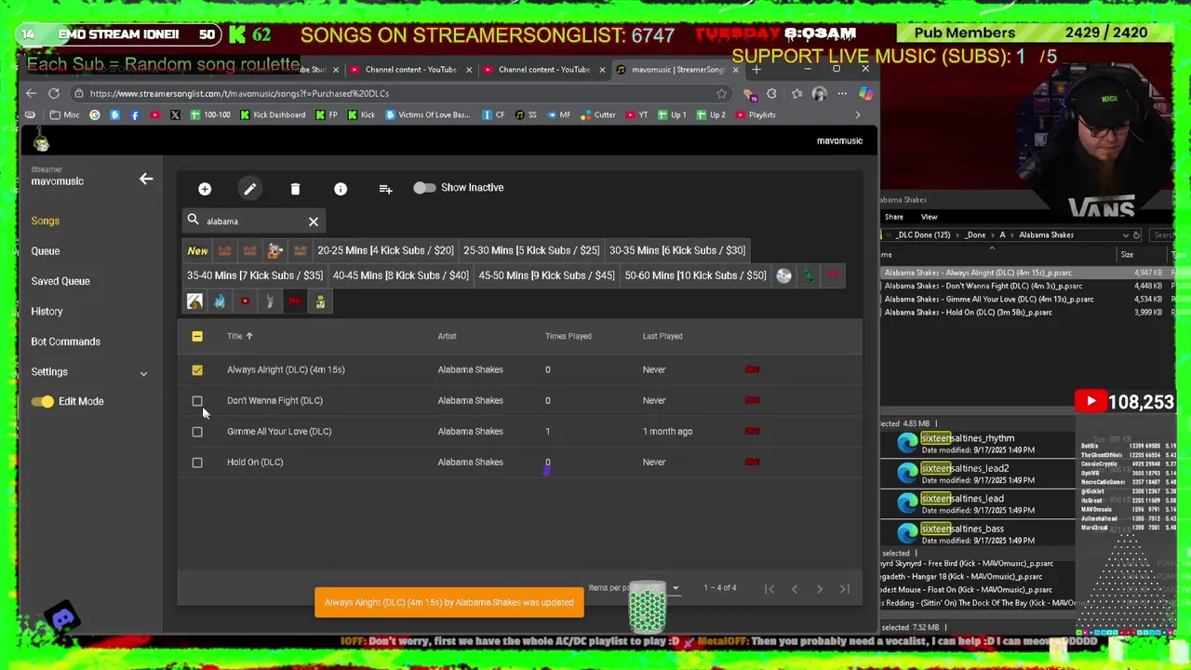Click the search magnifier icon

(194, 221)
